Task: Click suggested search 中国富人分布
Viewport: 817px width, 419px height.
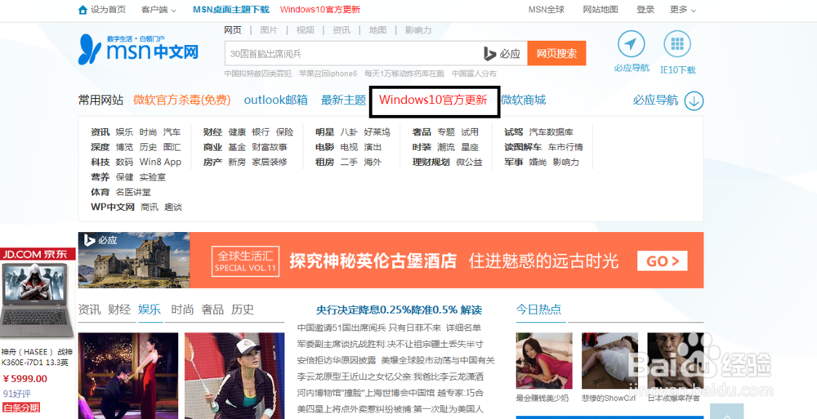Action: pos(474,74)
